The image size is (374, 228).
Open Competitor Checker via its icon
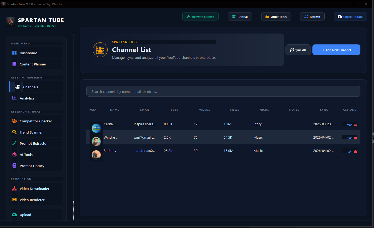click(x=14, y=121)
